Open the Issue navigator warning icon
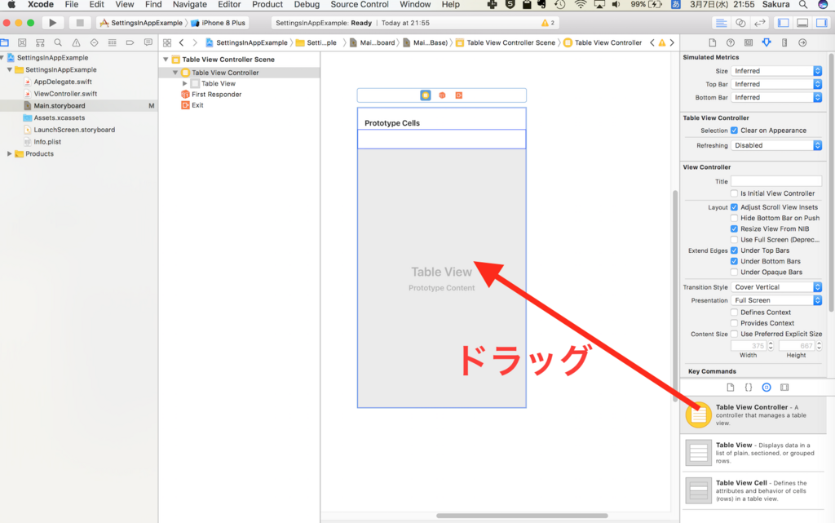 tap(76, 42)
